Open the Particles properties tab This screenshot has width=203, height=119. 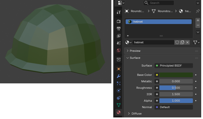[119, 83]
